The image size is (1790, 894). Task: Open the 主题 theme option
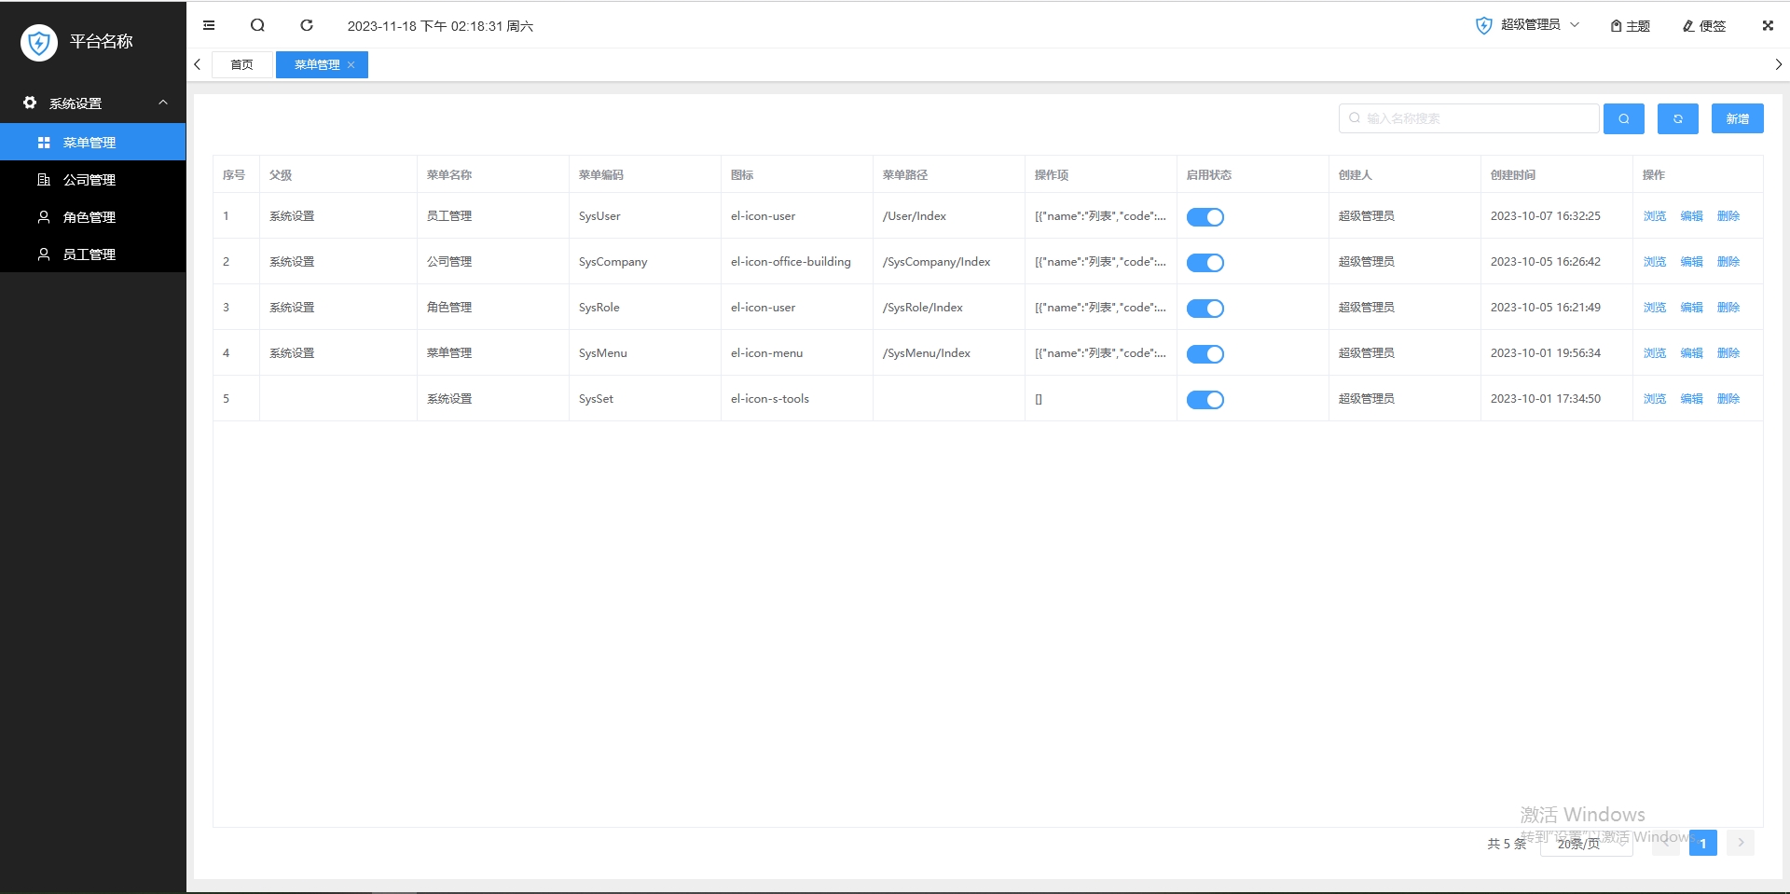click(1631, 26)
